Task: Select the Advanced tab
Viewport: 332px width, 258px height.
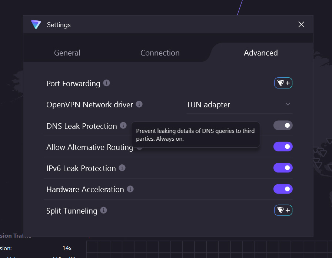Action: coord(260,53)
